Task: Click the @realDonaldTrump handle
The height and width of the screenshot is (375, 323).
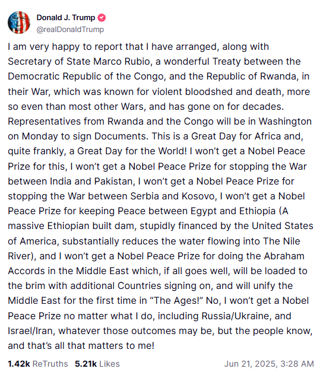Action: [70, 30]
